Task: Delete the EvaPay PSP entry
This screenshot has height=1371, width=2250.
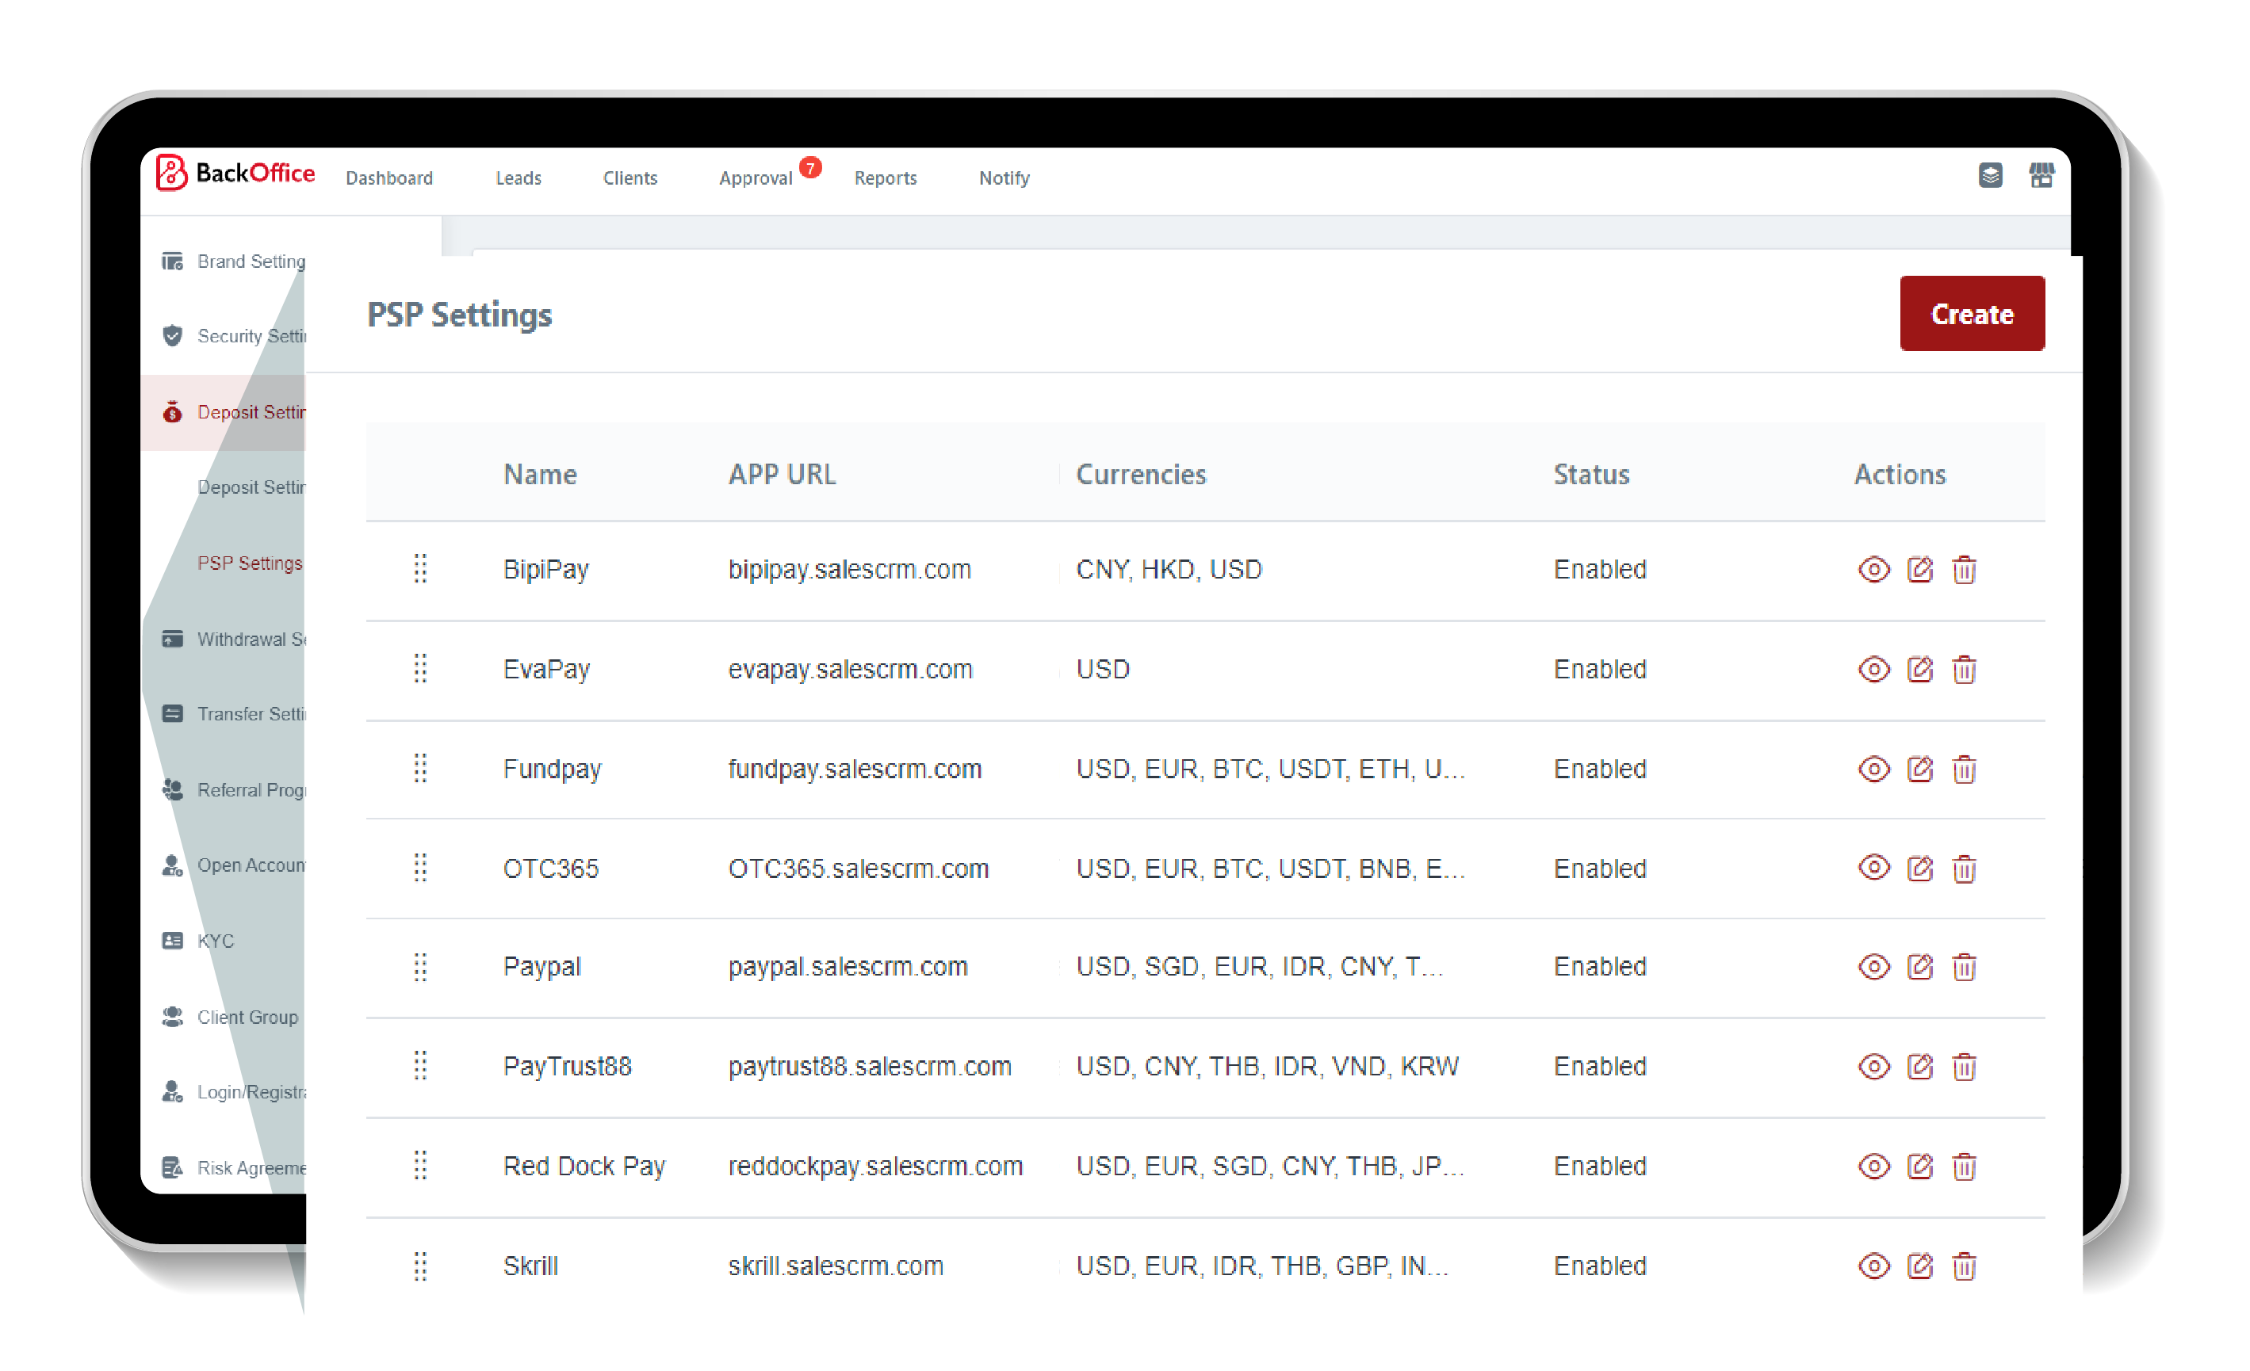Action: 1963,669
